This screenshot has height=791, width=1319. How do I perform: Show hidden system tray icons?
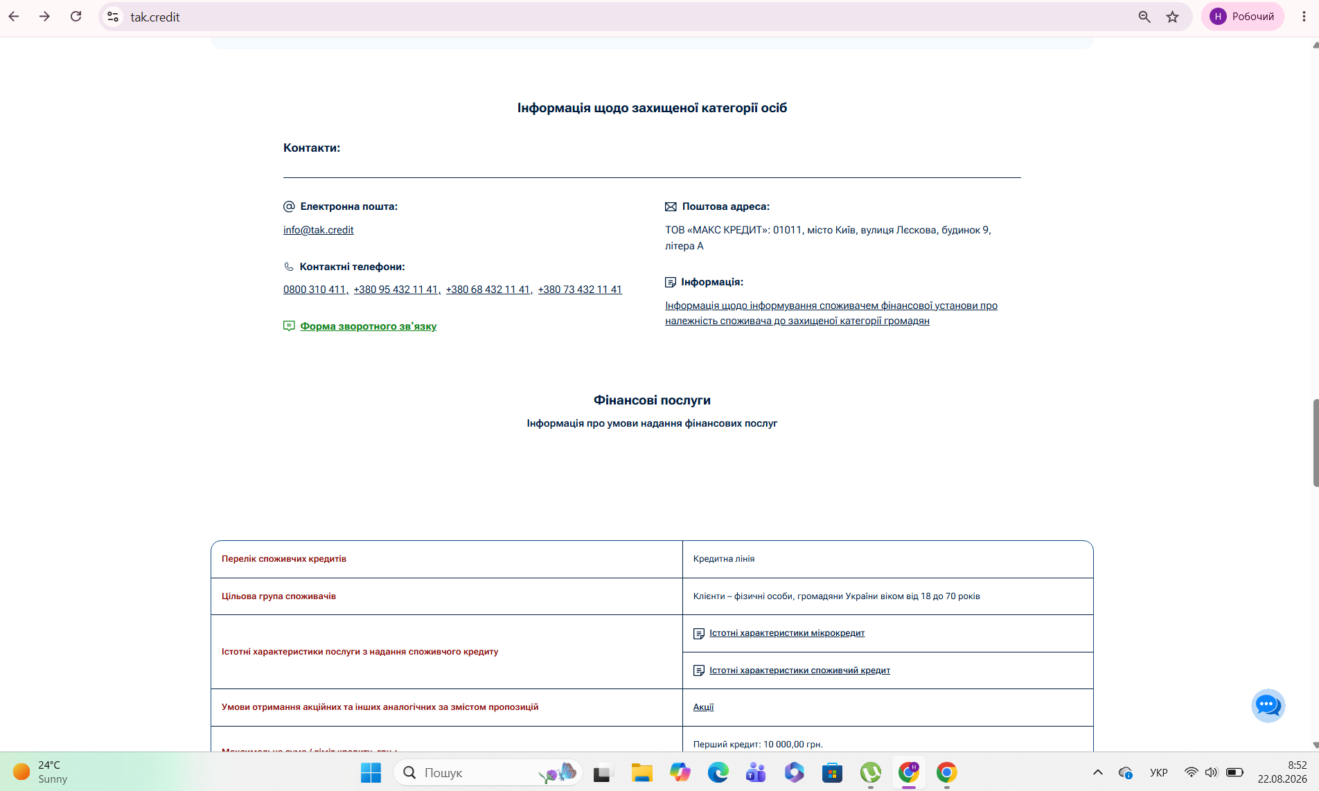[x=1097, y=772]
